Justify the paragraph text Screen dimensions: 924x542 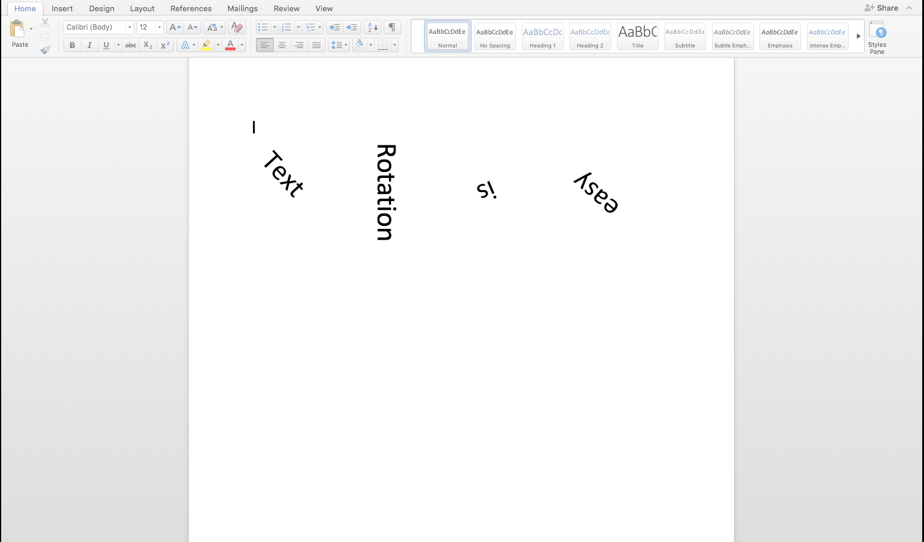[x=317, y=44]
